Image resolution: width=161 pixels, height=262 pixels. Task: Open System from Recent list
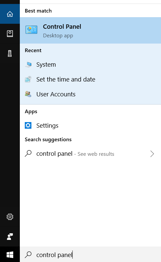[90, 64]
